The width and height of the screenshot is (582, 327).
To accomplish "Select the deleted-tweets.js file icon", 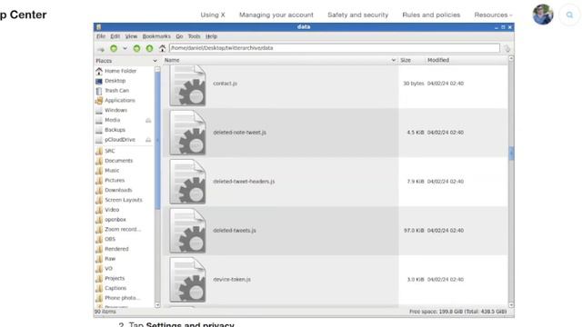I will (x=188, y=231).
